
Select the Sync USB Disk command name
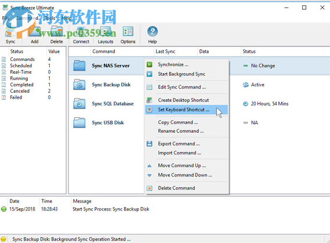(x=108, y=122)
